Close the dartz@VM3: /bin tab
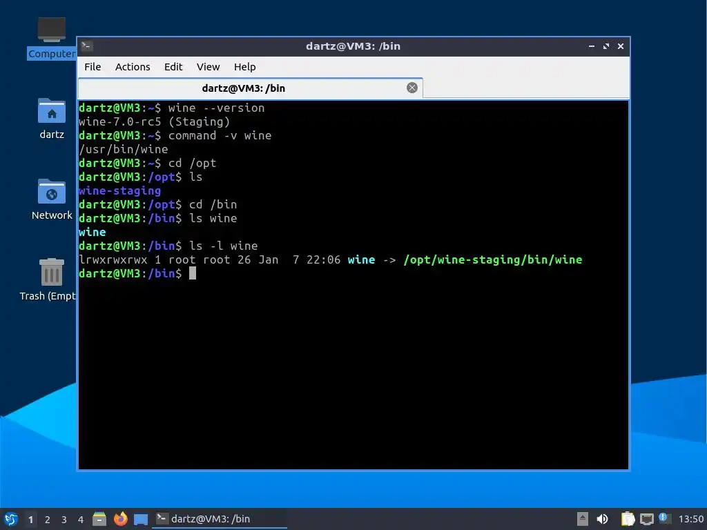Image resolution: width=707 pixels, height=530 pixels. [x=411, y=88]
